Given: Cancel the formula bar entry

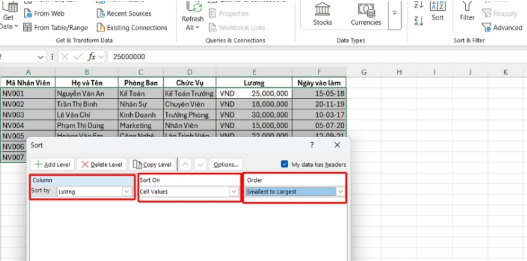Looking at the screenshot, I should point(65,57).
